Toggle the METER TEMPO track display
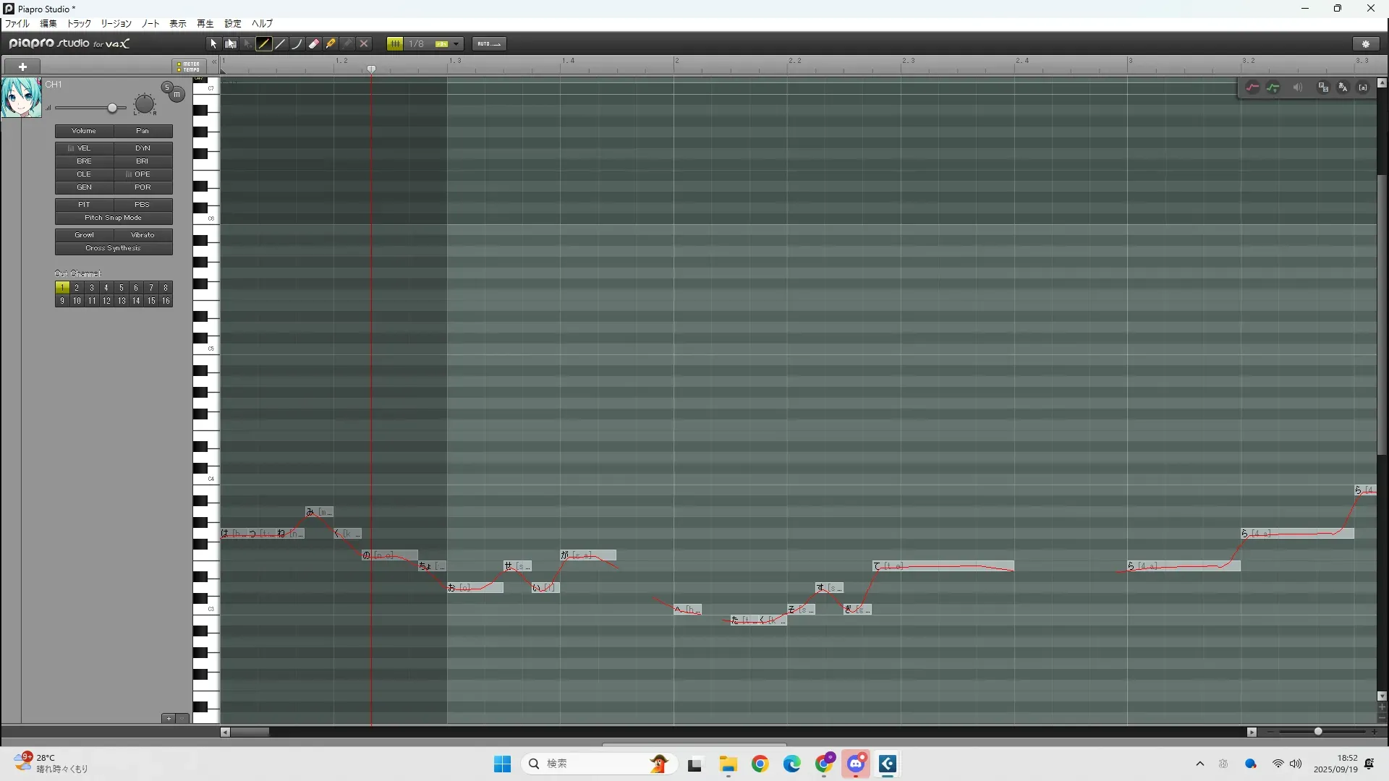This screenshot has width=1389, height=781. click(189, 67)
